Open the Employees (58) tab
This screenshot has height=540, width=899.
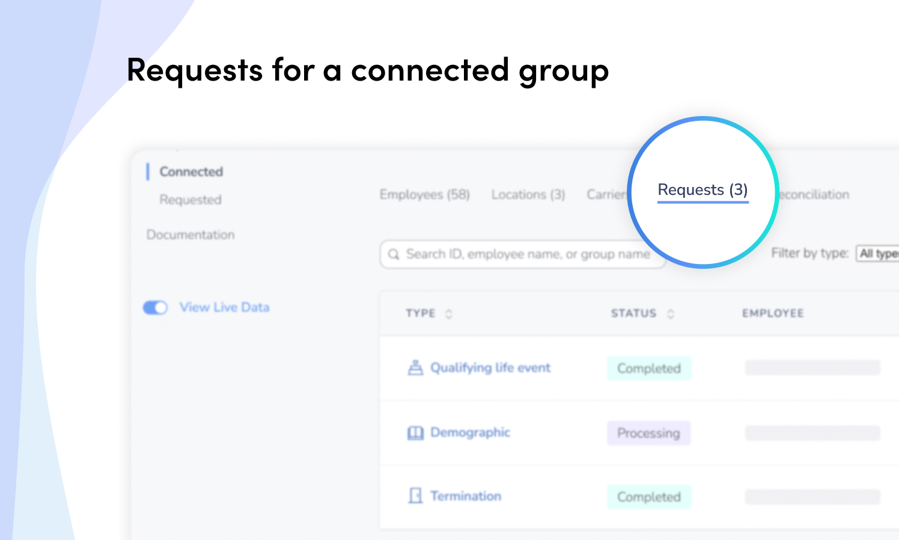click(425, 195)
